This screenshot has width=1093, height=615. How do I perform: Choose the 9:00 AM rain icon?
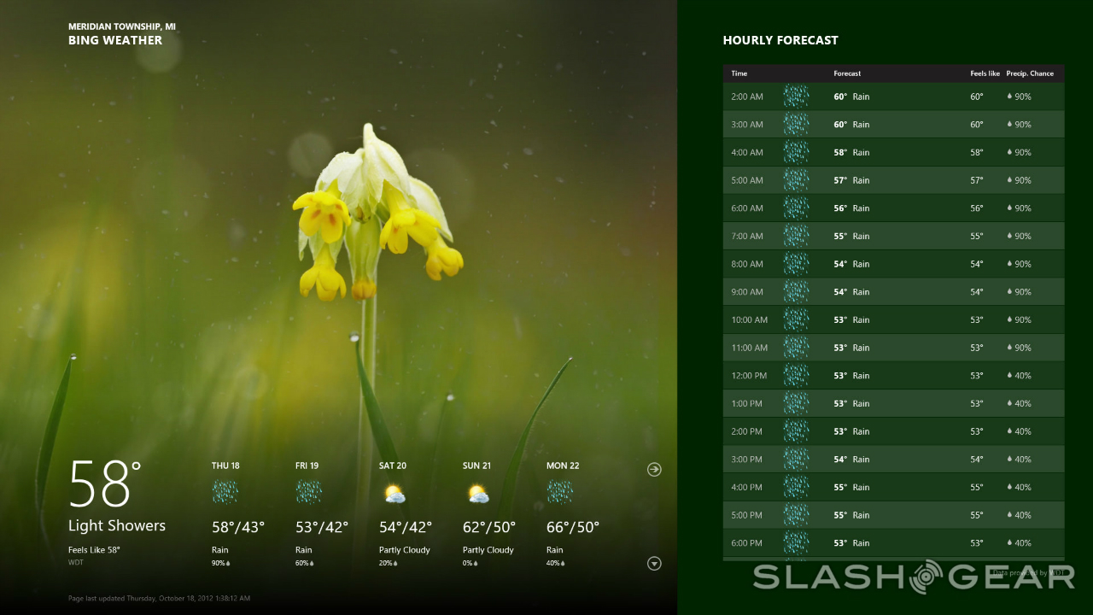796,292
